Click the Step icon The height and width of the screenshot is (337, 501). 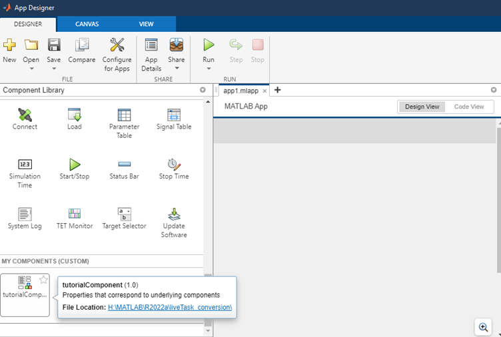(236, 45)
